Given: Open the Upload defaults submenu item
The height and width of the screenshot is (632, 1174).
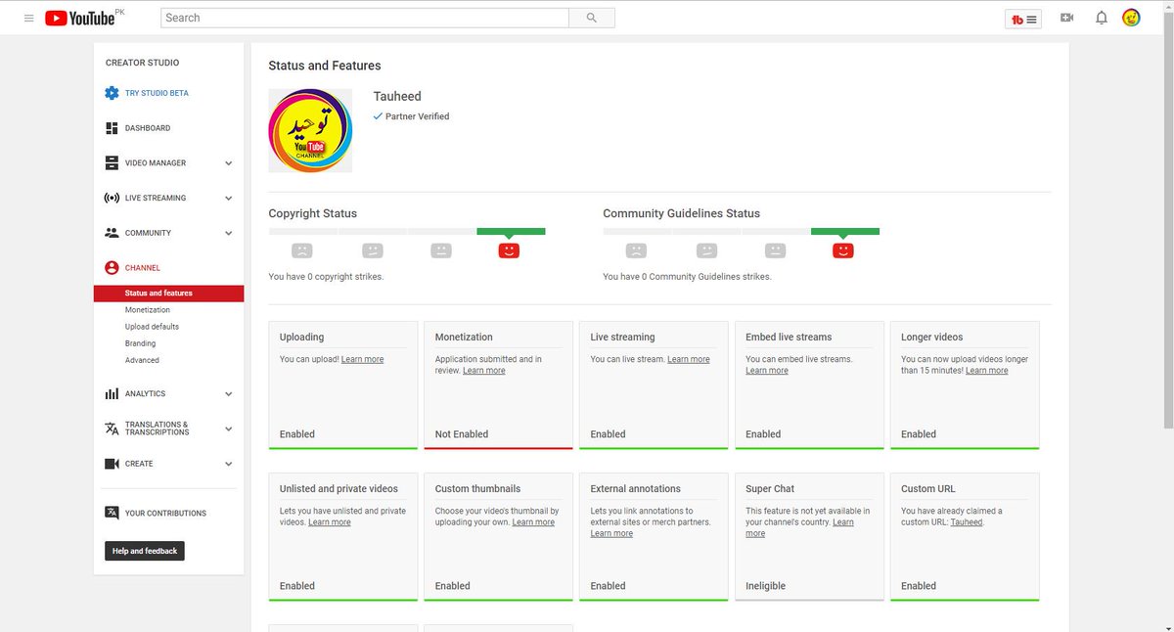Looking at the screenshot, I should (x=152, y=327).
